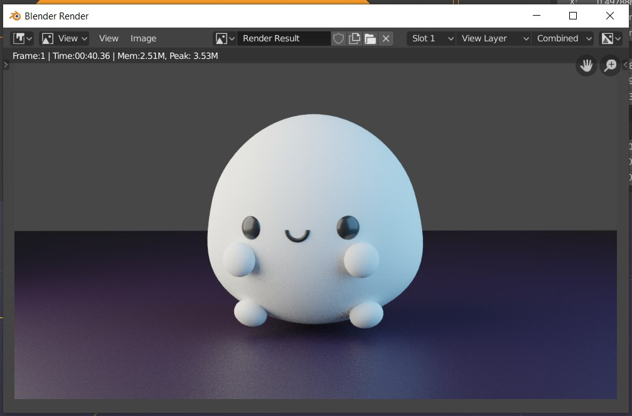Click the Render Result name field
This screenshot has height=416, width=632.
[283, 38]
